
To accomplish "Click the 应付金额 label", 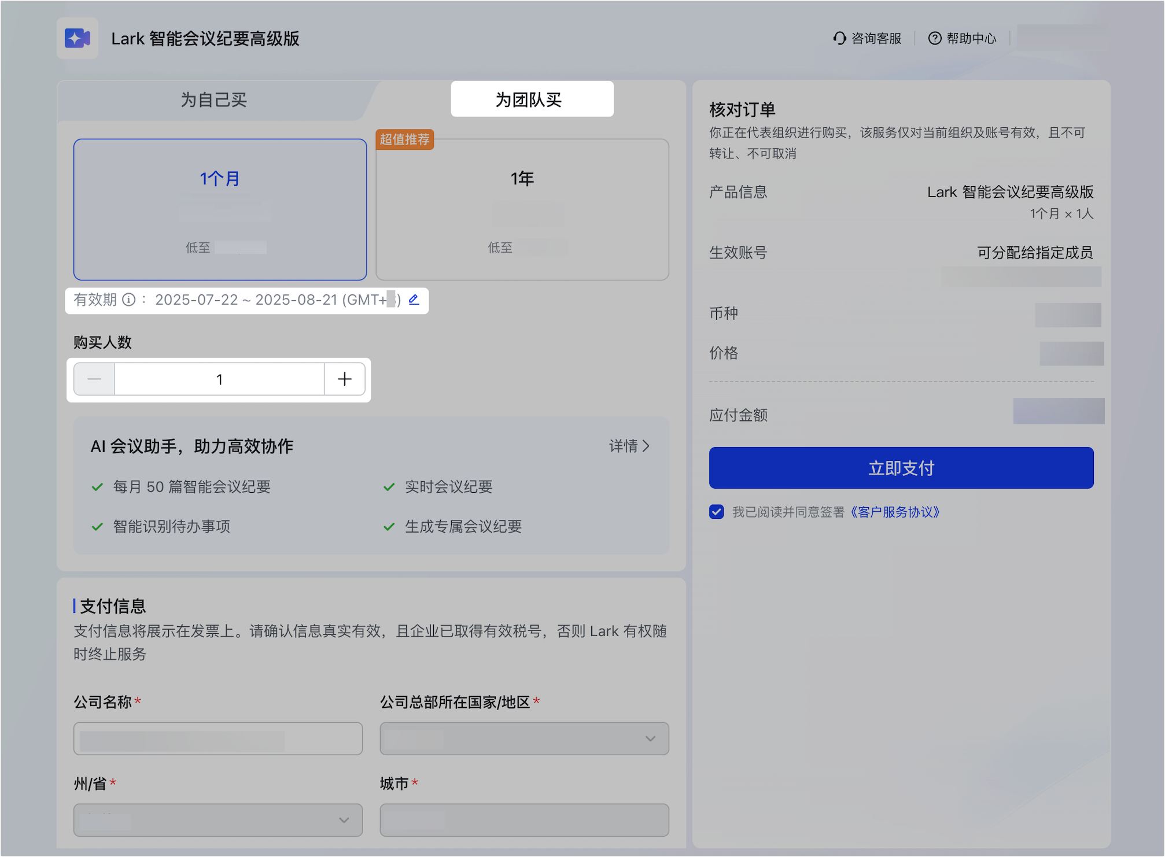I will (739, 415).
